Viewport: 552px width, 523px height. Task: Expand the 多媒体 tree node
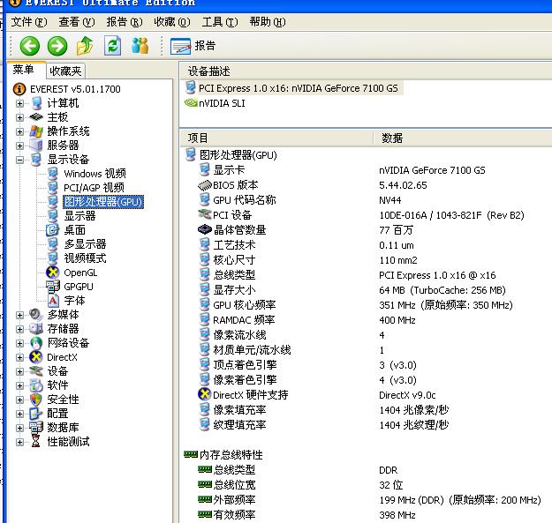pyautogui.click(x=19, y=315)
